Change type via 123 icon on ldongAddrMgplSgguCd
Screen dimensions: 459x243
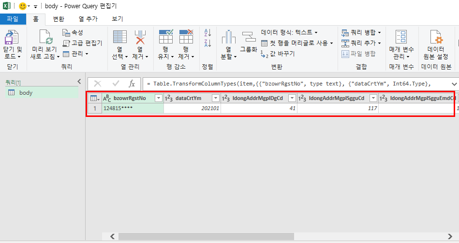[302, 98]
